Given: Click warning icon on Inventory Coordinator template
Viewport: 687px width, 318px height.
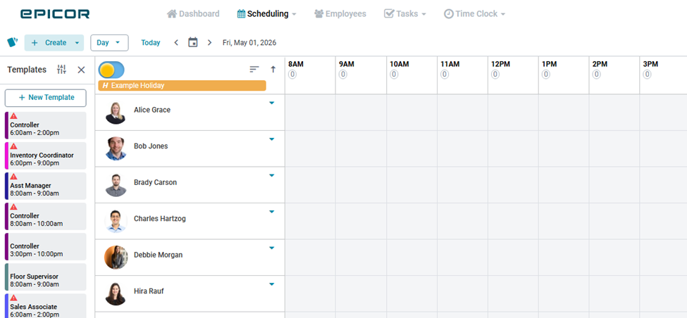Looking at the screenshot, I should [x=13, y=146].
